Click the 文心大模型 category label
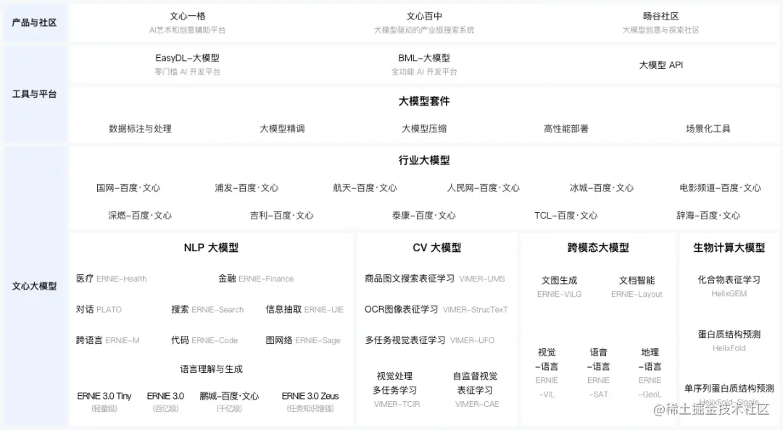Image resolution: width=783 pixels, height=430 pixels. (x=34, y=286)
